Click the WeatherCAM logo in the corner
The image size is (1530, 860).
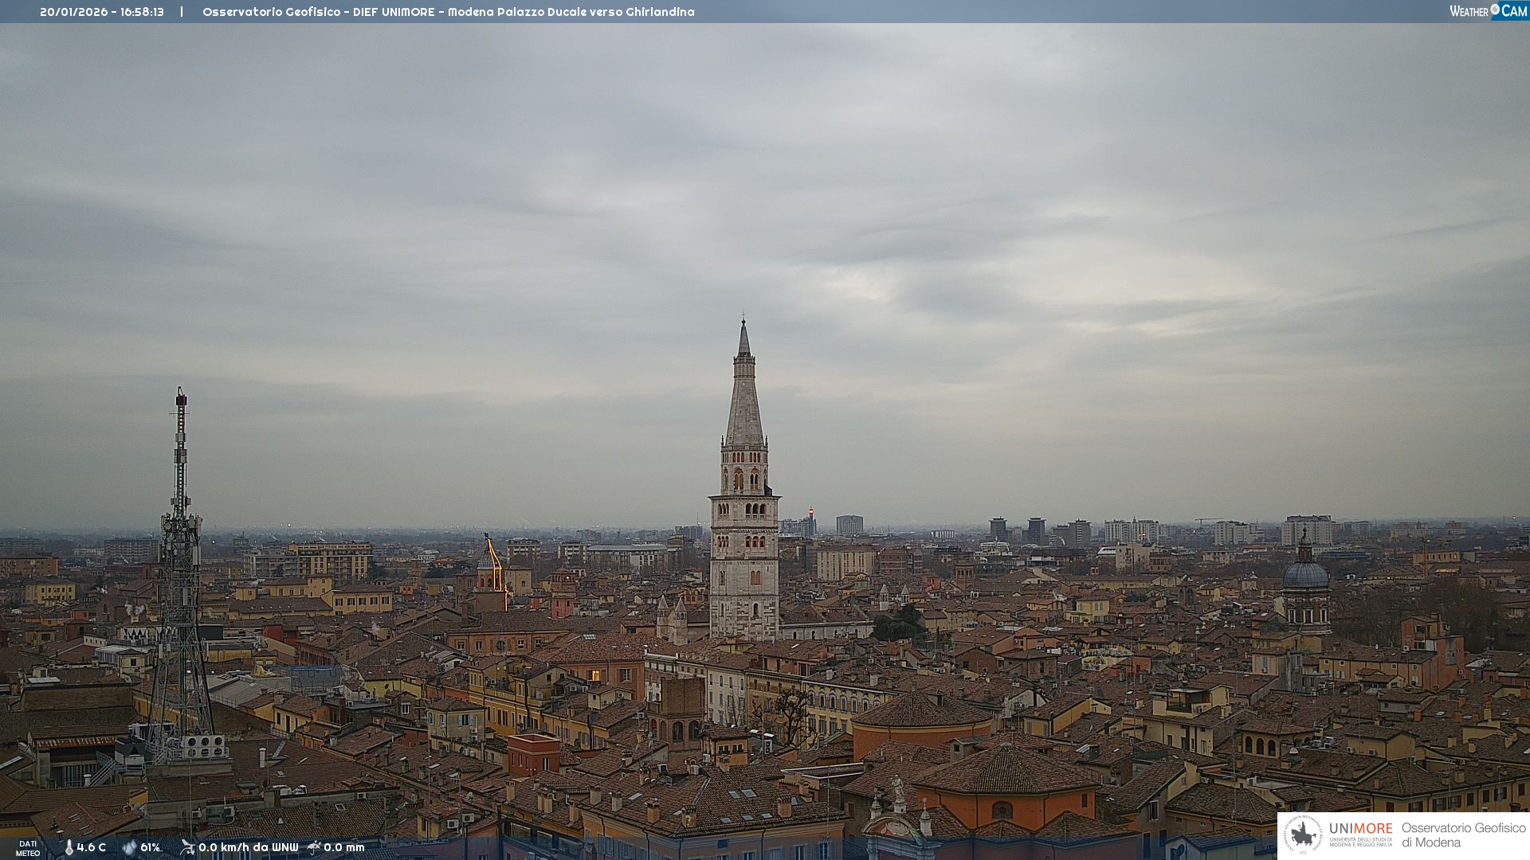tap(1488, 11)
